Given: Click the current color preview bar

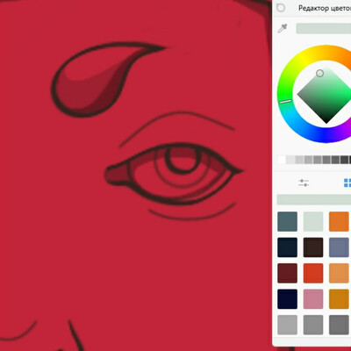Looking at the screenshot, I should coord(324,29).
